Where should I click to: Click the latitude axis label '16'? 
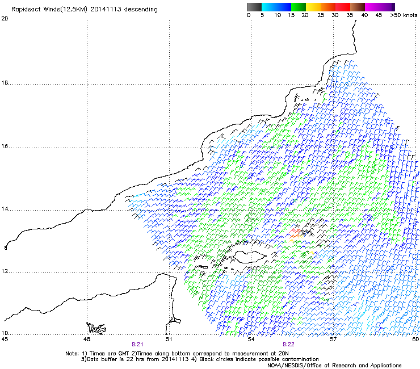click(5, 146)
